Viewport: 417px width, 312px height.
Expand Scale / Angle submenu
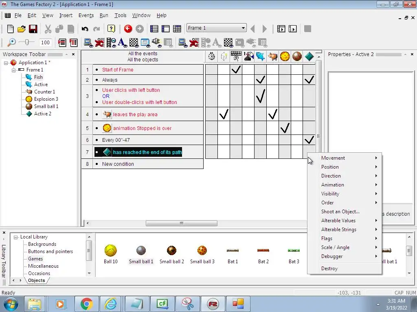coord(345,247)
